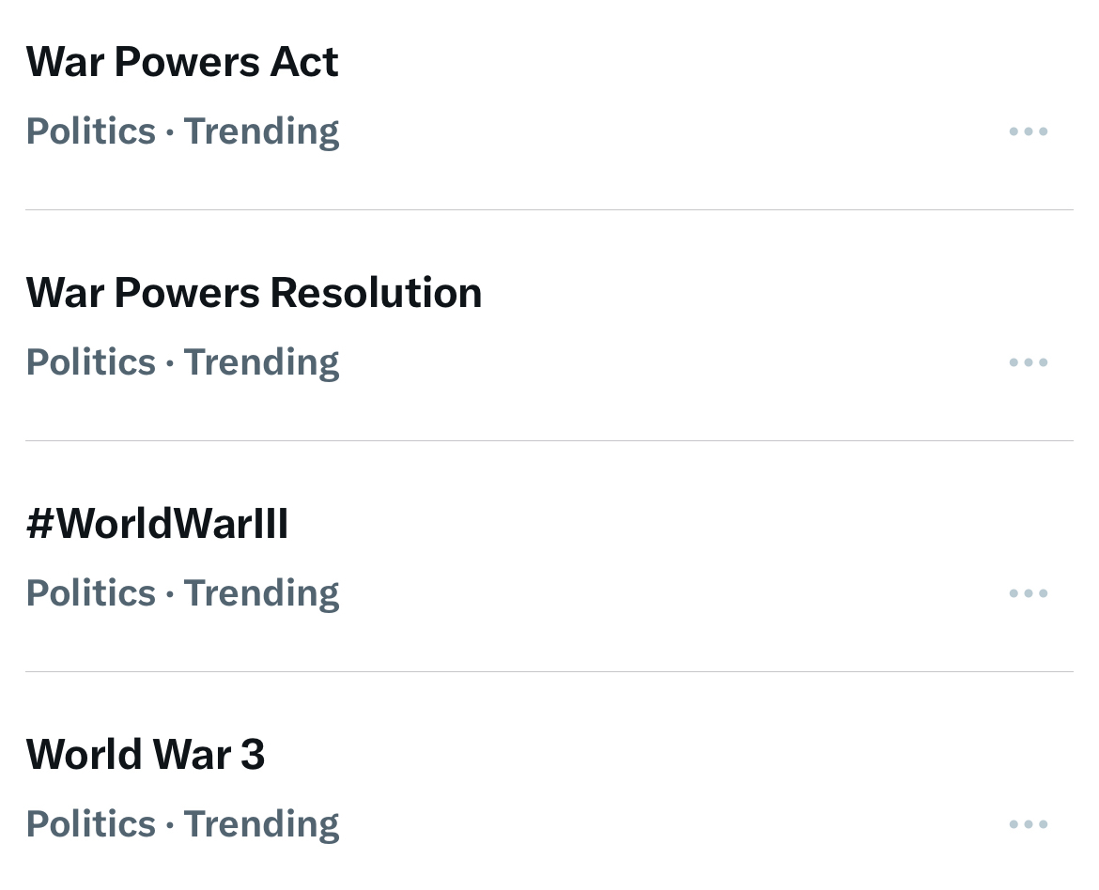This screenshot has height=890, width=1099.
Task: Tap the Politics label beneath #WorldWarIII
Action: [x=90, y=593]
